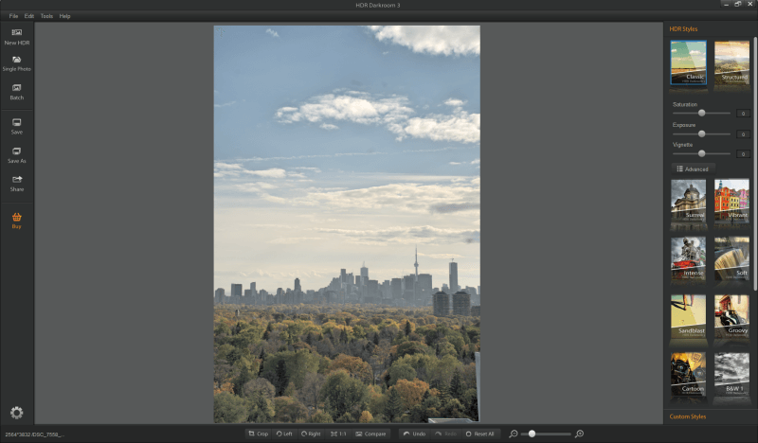758x443 pixels.
Task: Set zoom to 1:1
Action: [338, 434]
